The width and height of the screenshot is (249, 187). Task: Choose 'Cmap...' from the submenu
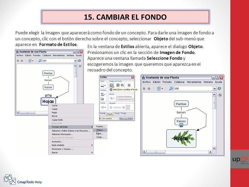(100, 137)
